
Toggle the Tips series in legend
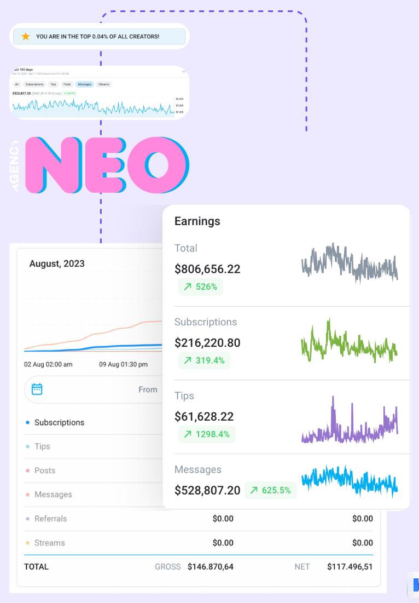click(x=42, y=446)
